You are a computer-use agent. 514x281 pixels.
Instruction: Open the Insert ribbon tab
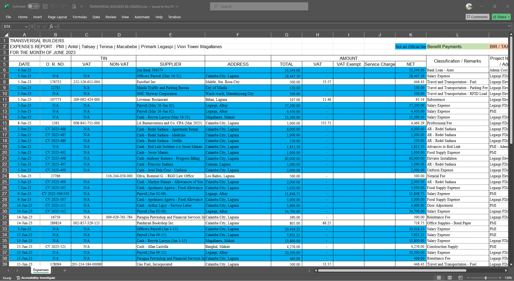coord(37,17)
